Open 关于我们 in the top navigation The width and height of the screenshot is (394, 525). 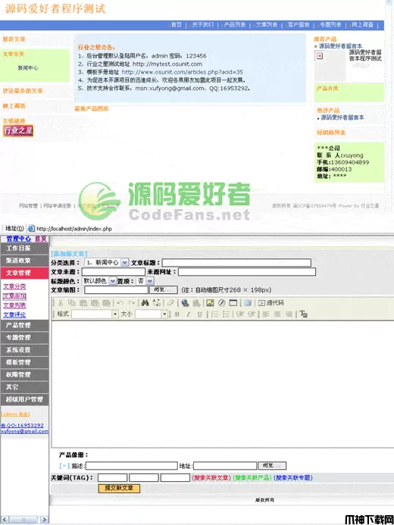(202, 25)
